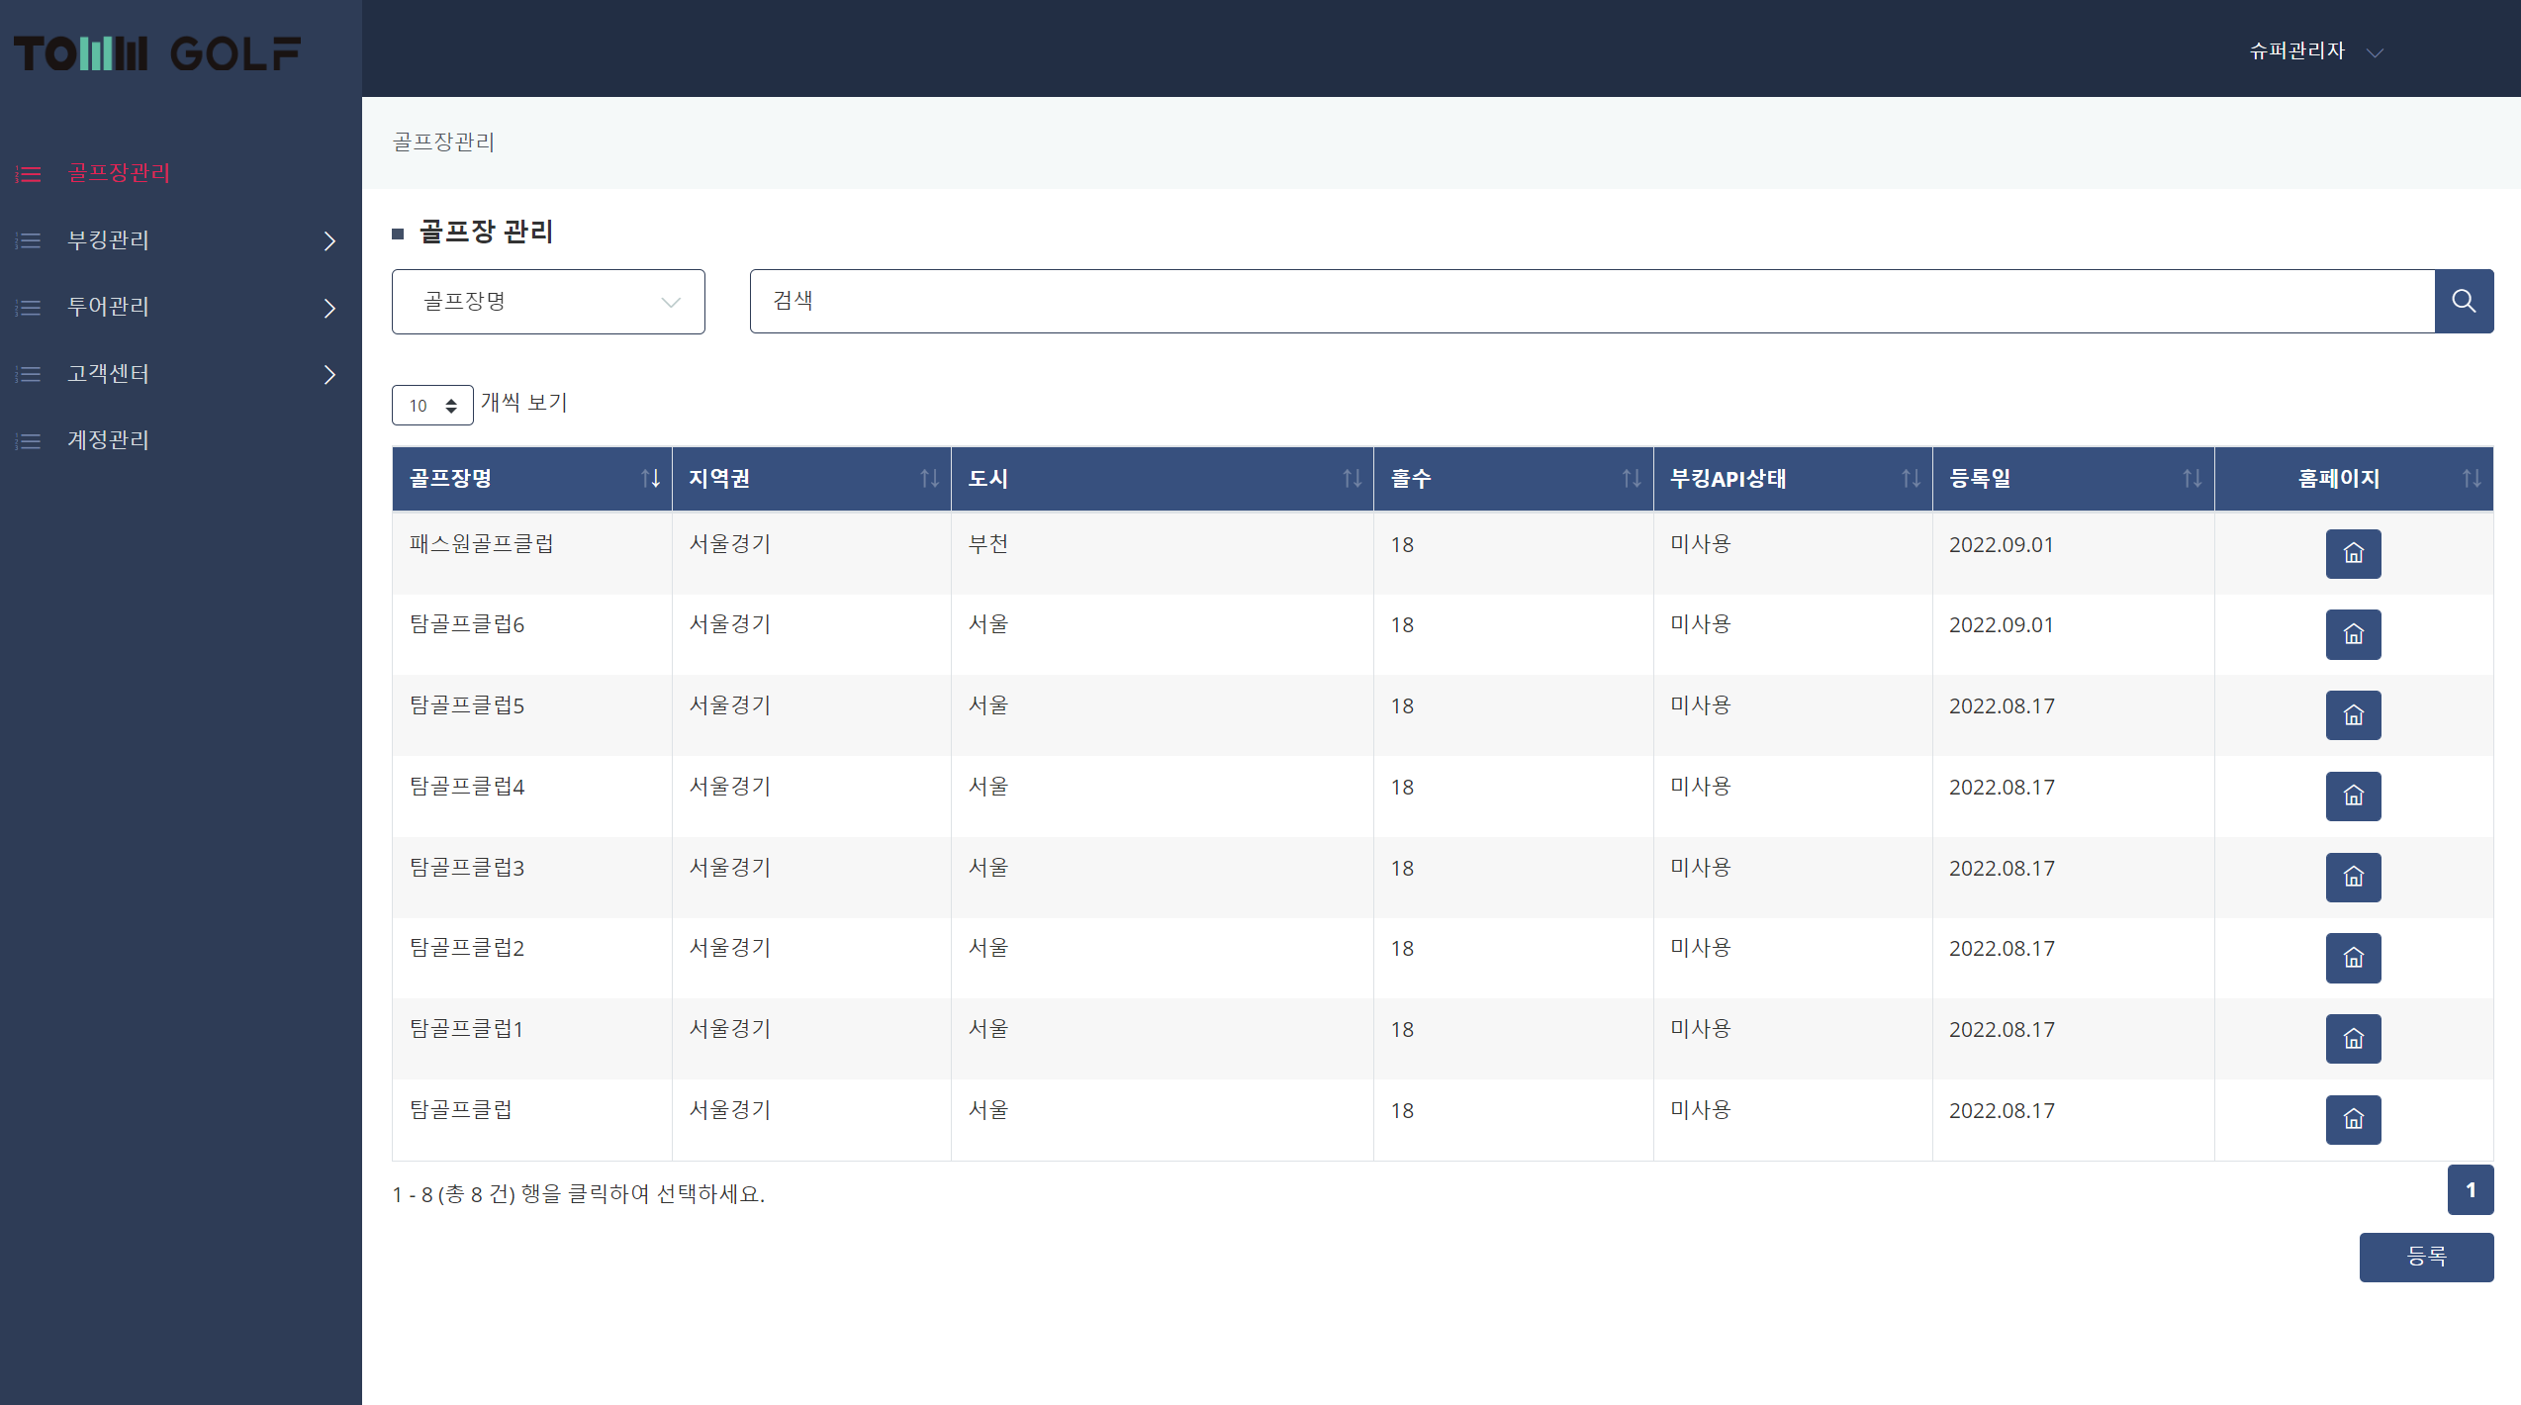The image size is (2521, 1405).
Task: Open homepage icon for 탐골프클럽1
Action: tap(2353, 1039)
